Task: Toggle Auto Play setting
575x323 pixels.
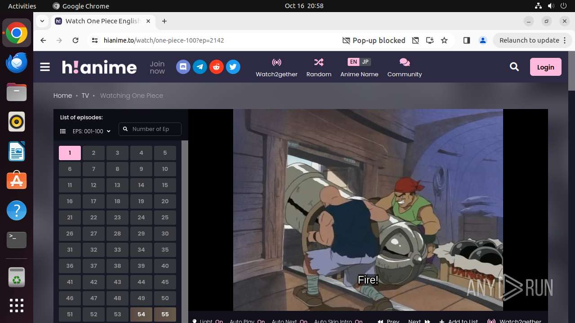Action: click(x=247, y=321)
